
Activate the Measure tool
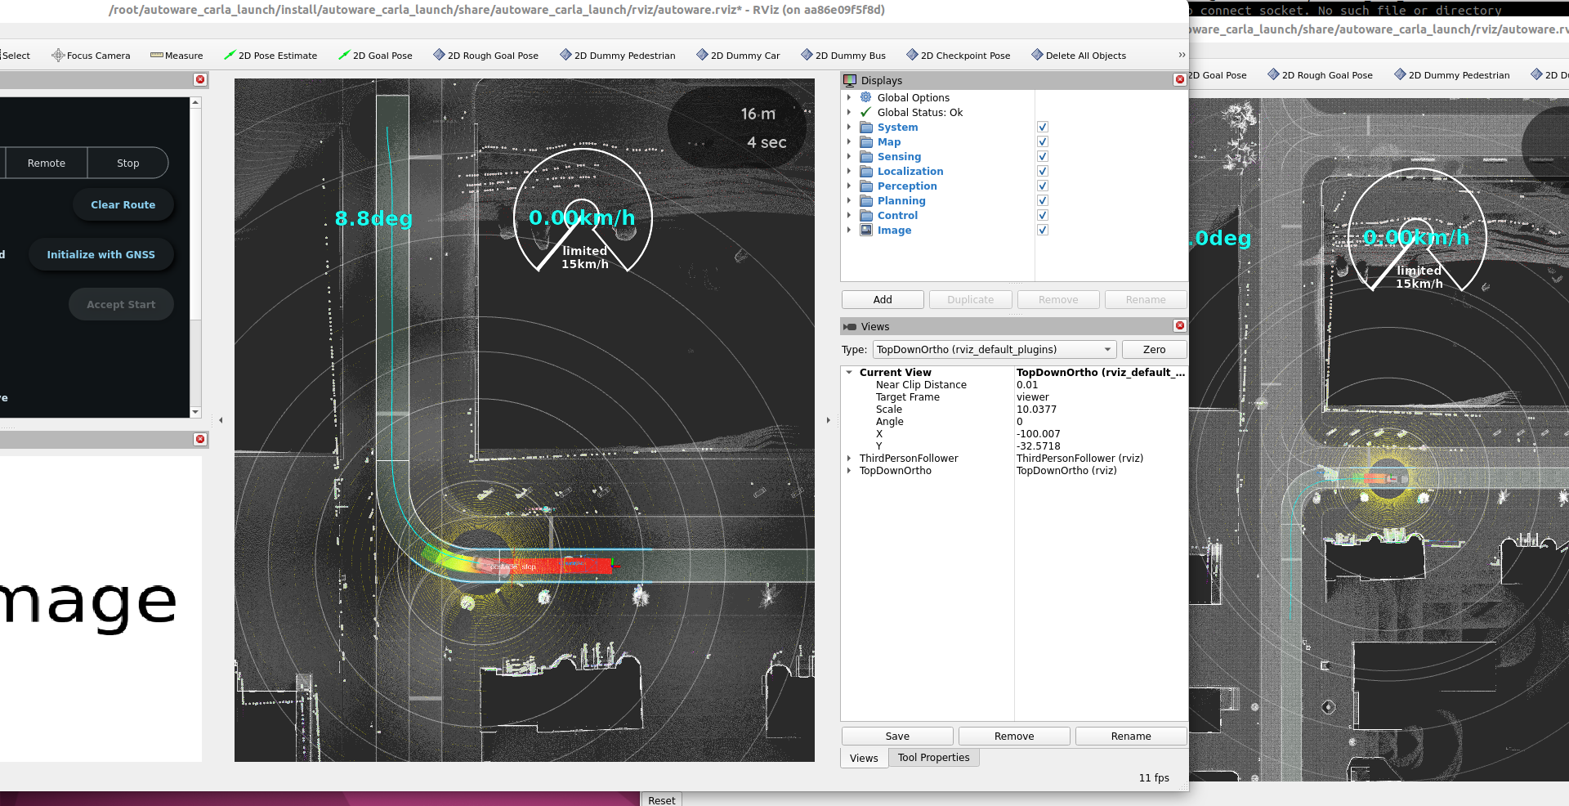pos(177,56)
